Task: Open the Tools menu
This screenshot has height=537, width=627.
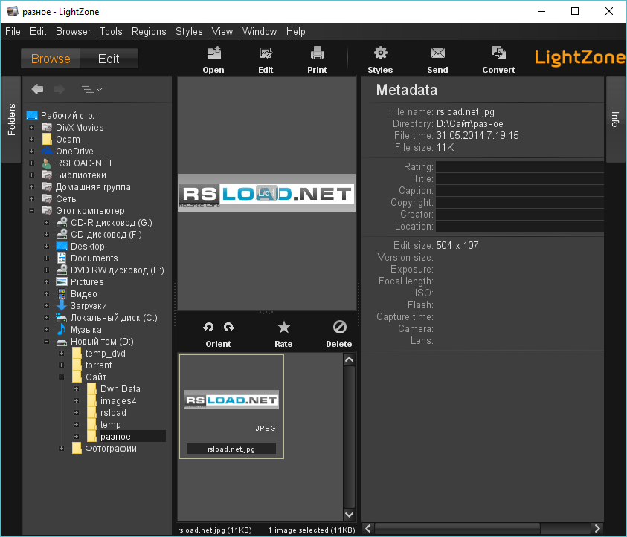Action: pyautogui.click(x=111, y=31)
